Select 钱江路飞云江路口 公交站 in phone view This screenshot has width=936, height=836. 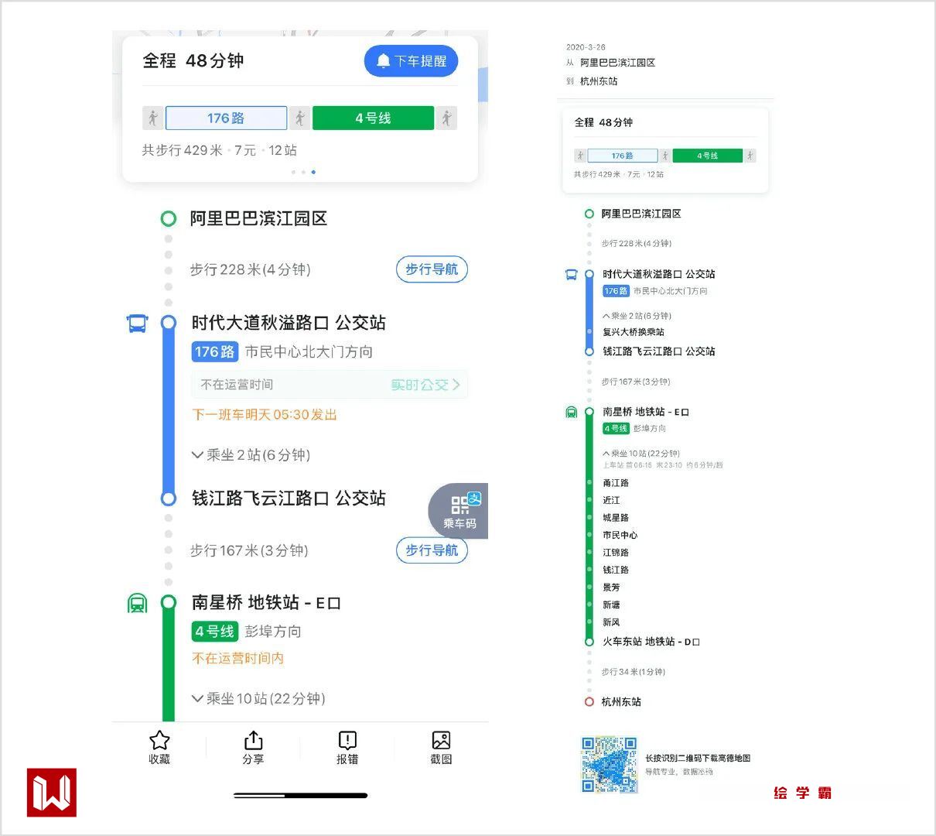pos(289,498)
